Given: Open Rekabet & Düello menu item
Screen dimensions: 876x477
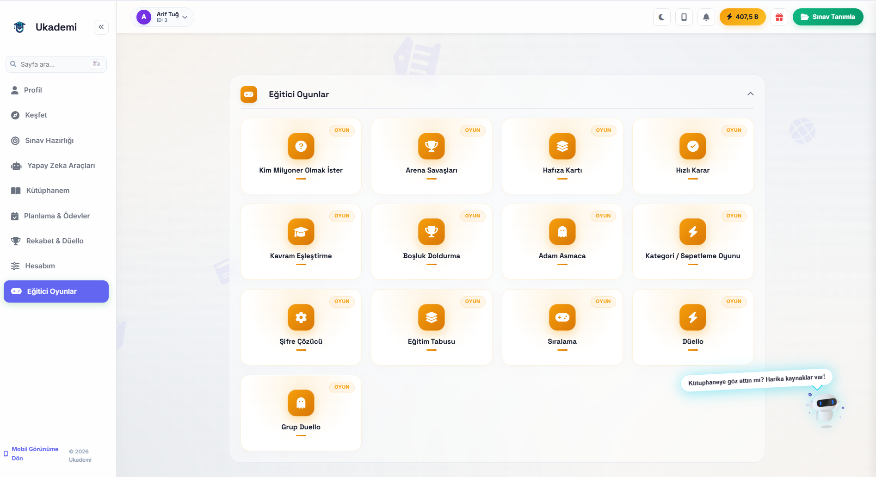Looking at the screenshot, I should (x=56, y=241).
